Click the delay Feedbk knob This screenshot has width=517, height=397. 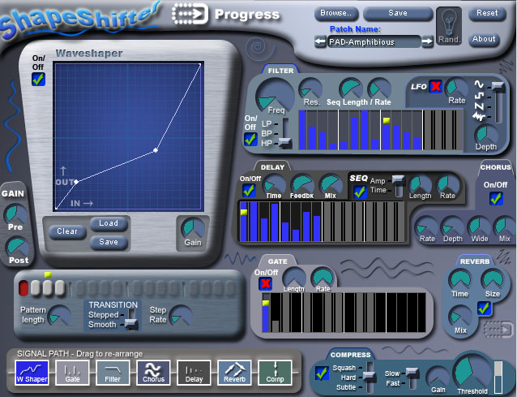click(302, 185)
